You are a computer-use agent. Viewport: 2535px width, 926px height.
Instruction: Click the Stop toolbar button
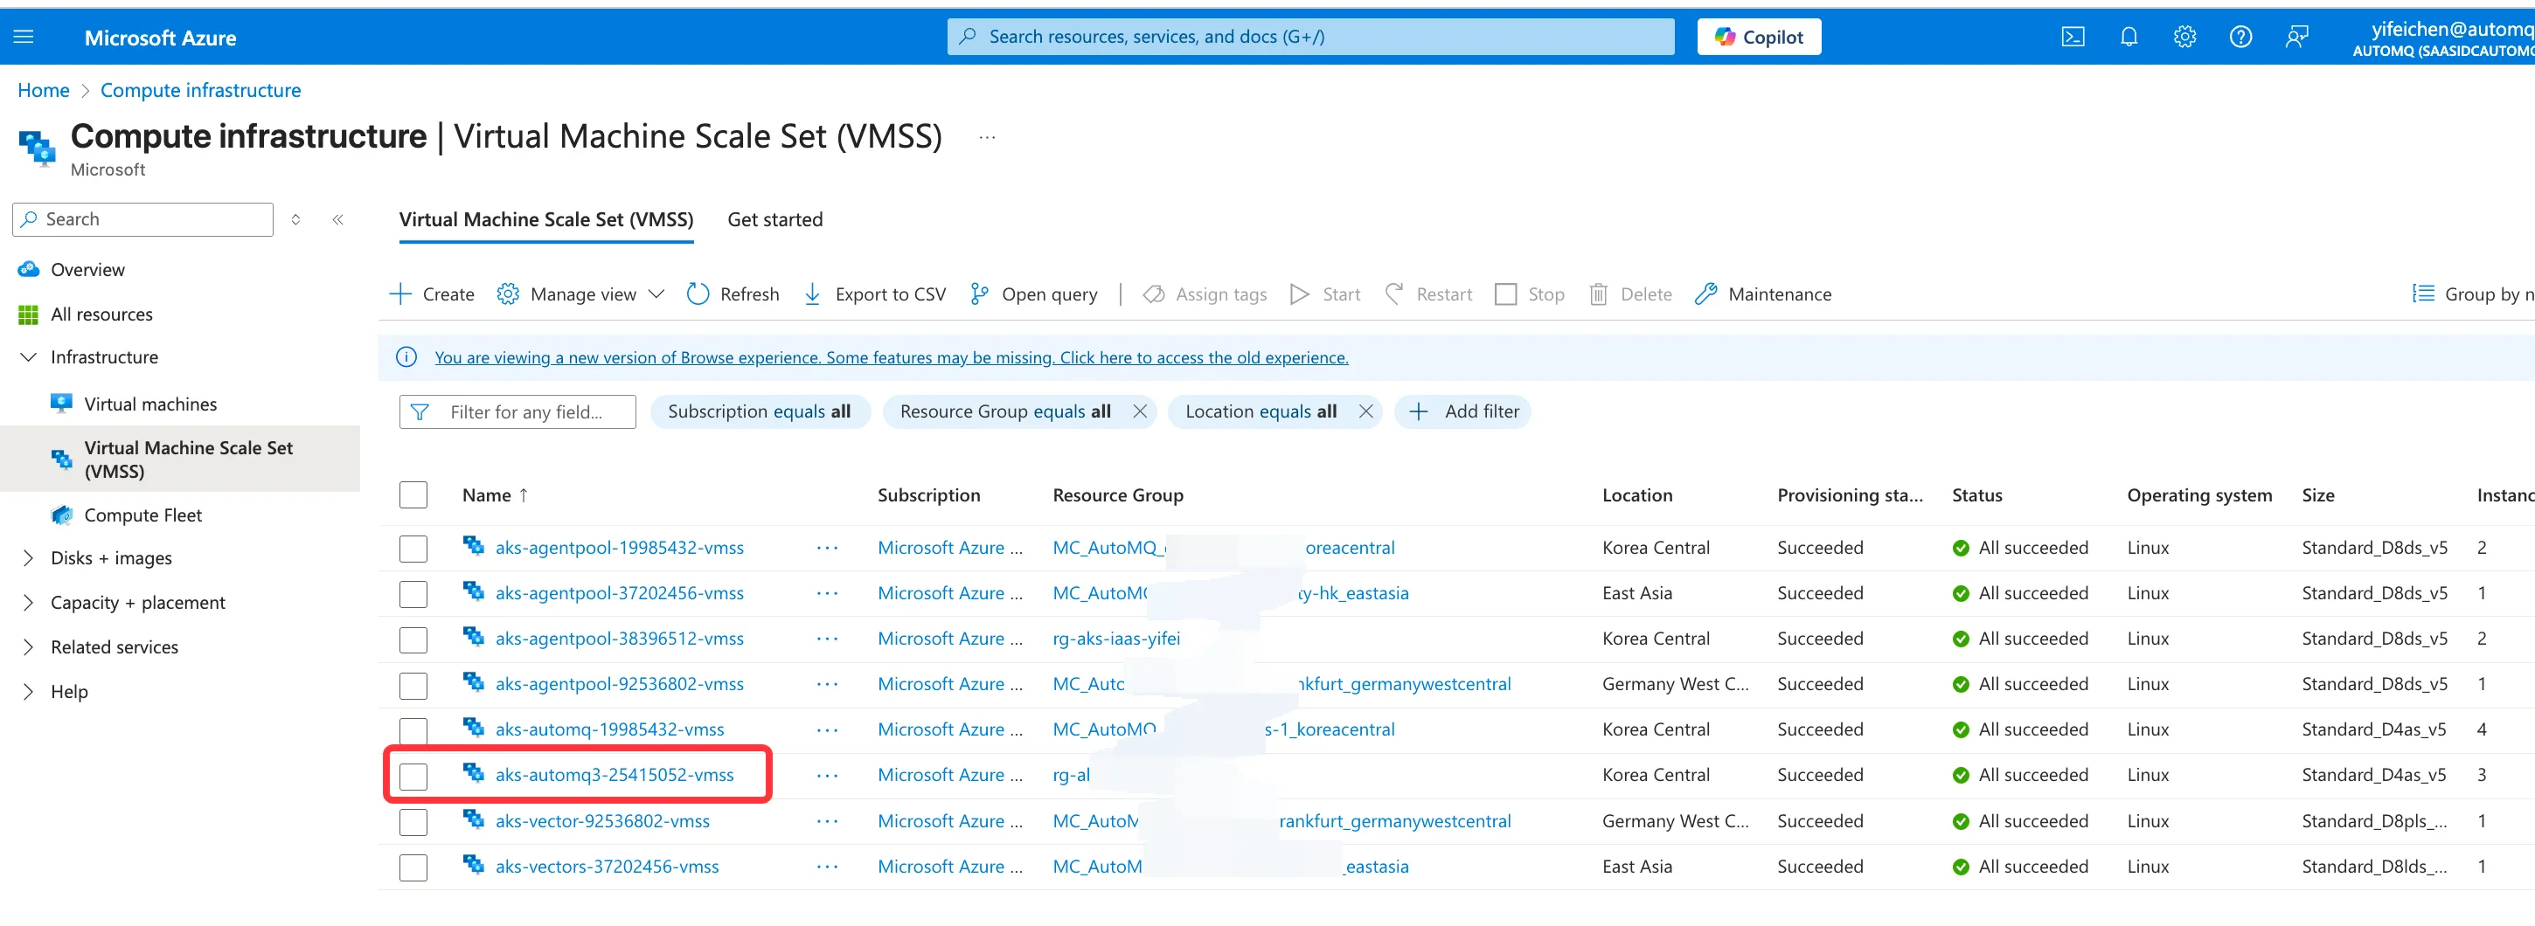(1529, 294)
